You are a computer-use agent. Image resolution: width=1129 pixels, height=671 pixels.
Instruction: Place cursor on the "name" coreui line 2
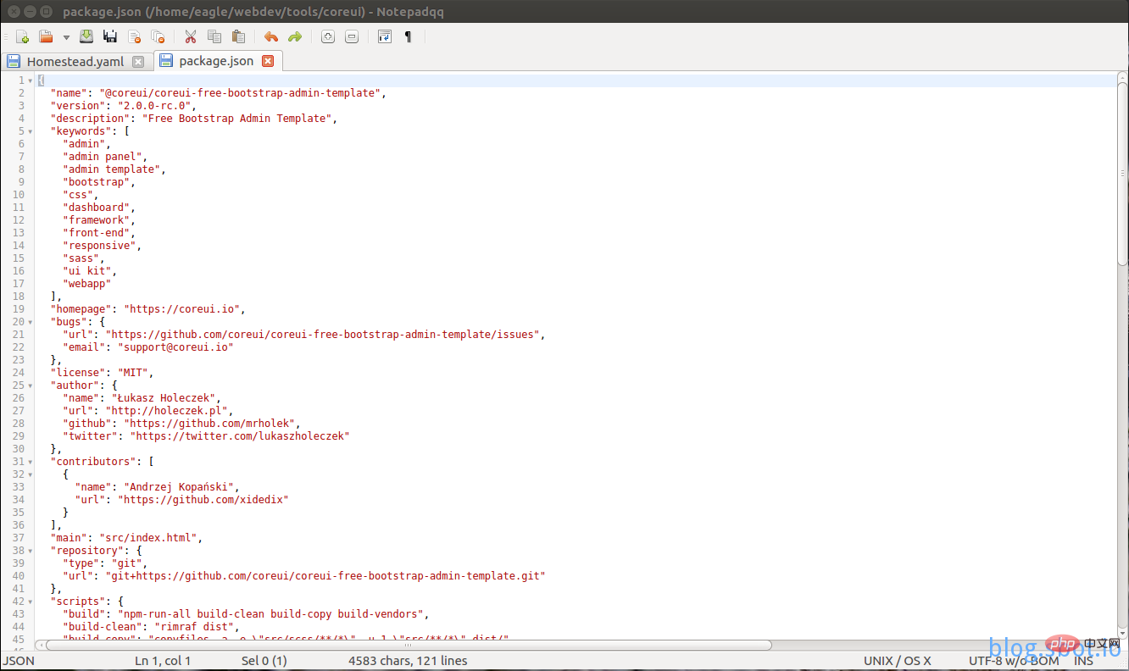[x=219, y=93]
